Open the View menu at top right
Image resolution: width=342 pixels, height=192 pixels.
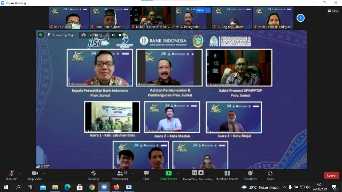(x=333, y=11)
